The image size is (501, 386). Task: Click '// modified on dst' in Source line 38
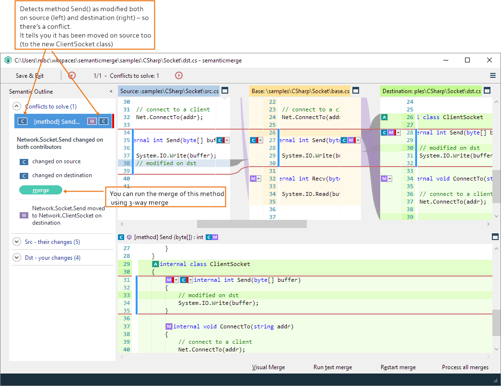coord(166,163)
